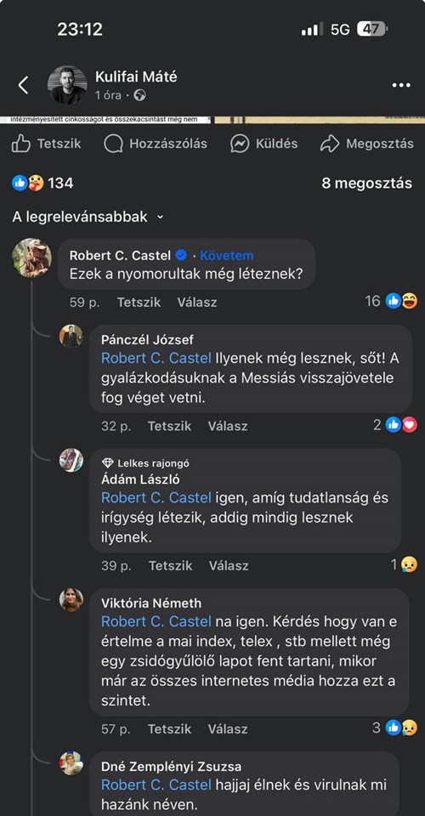Open the 134 reactions list
Image resolution: width=425 pixels, height=816 pixels.
coord(42,184)
